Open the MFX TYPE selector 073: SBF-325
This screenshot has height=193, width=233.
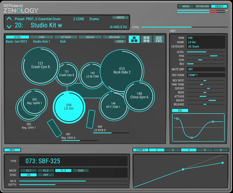point(74,161)
